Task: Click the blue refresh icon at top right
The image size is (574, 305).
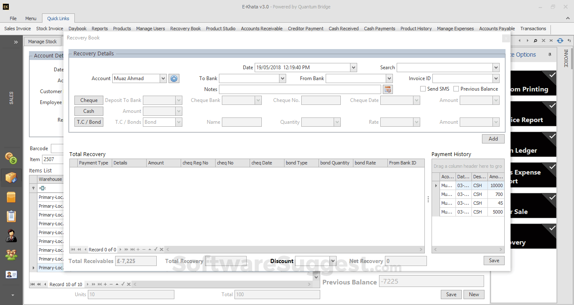Action: pos(560,41)
